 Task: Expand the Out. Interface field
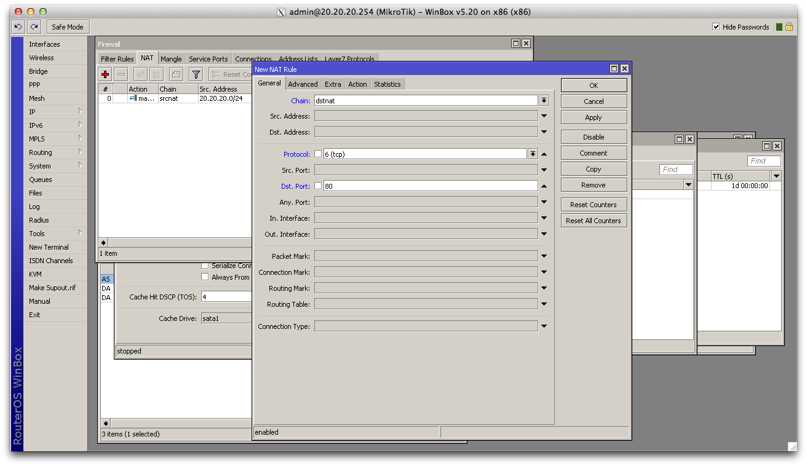pos(544,234)
